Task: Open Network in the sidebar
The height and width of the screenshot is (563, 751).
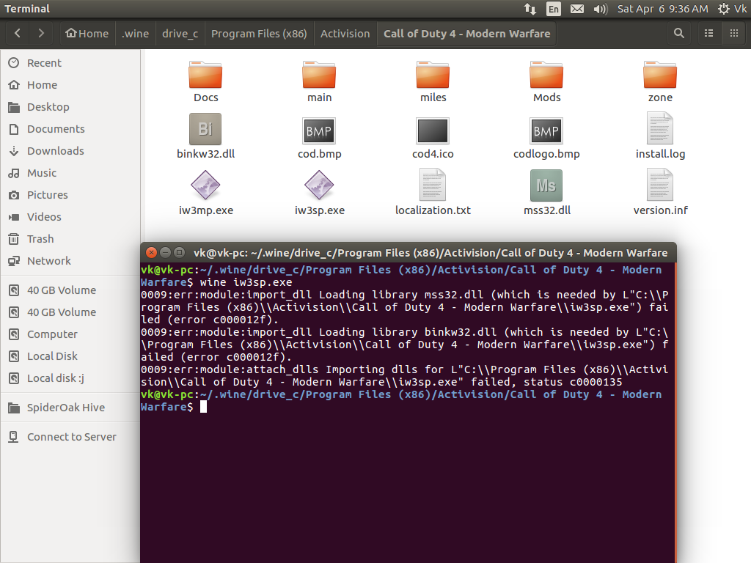Action: 70,261
